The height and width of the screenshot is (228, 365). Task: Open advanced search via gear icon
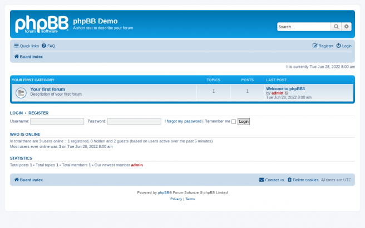[x=347, y=27]
